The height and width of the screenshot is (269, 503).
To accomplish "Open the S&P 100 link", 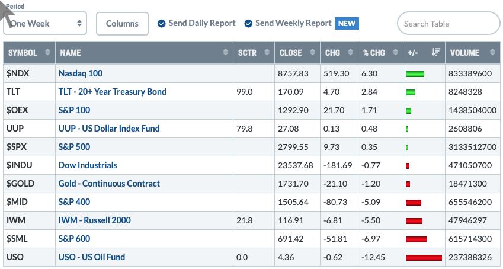I will pos(74,110).
